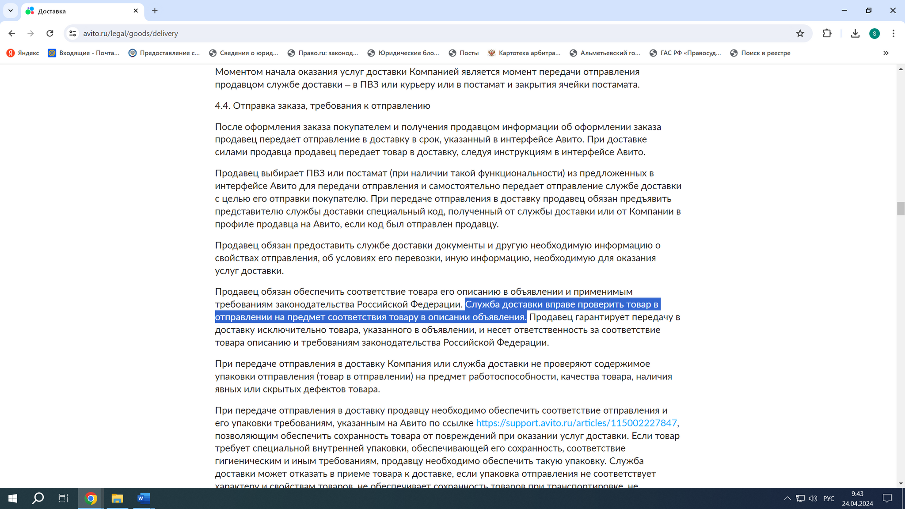Screen dimensions: 905x509
Task: Open the Предоставление с... bookmark
Action: [x=164, y=53]
